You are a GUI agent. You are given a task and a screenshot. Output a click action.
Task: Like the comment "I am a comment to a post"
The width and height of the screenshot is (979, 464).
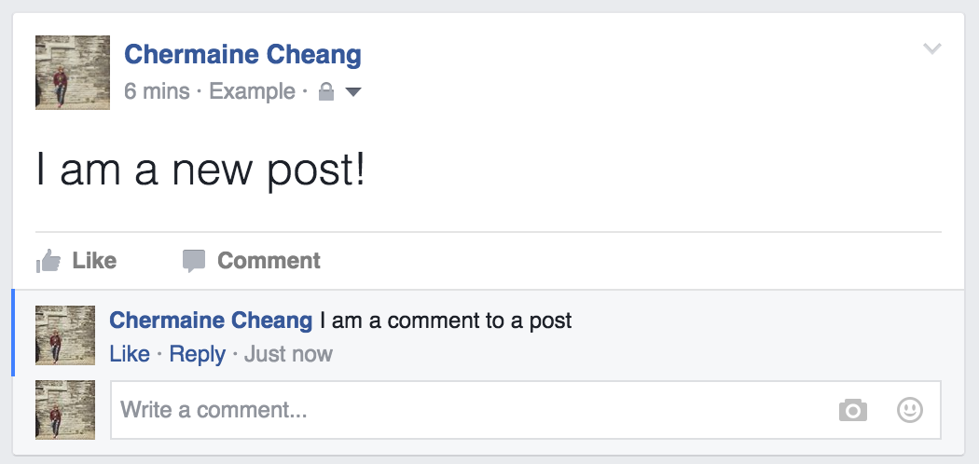pos(130,354)
